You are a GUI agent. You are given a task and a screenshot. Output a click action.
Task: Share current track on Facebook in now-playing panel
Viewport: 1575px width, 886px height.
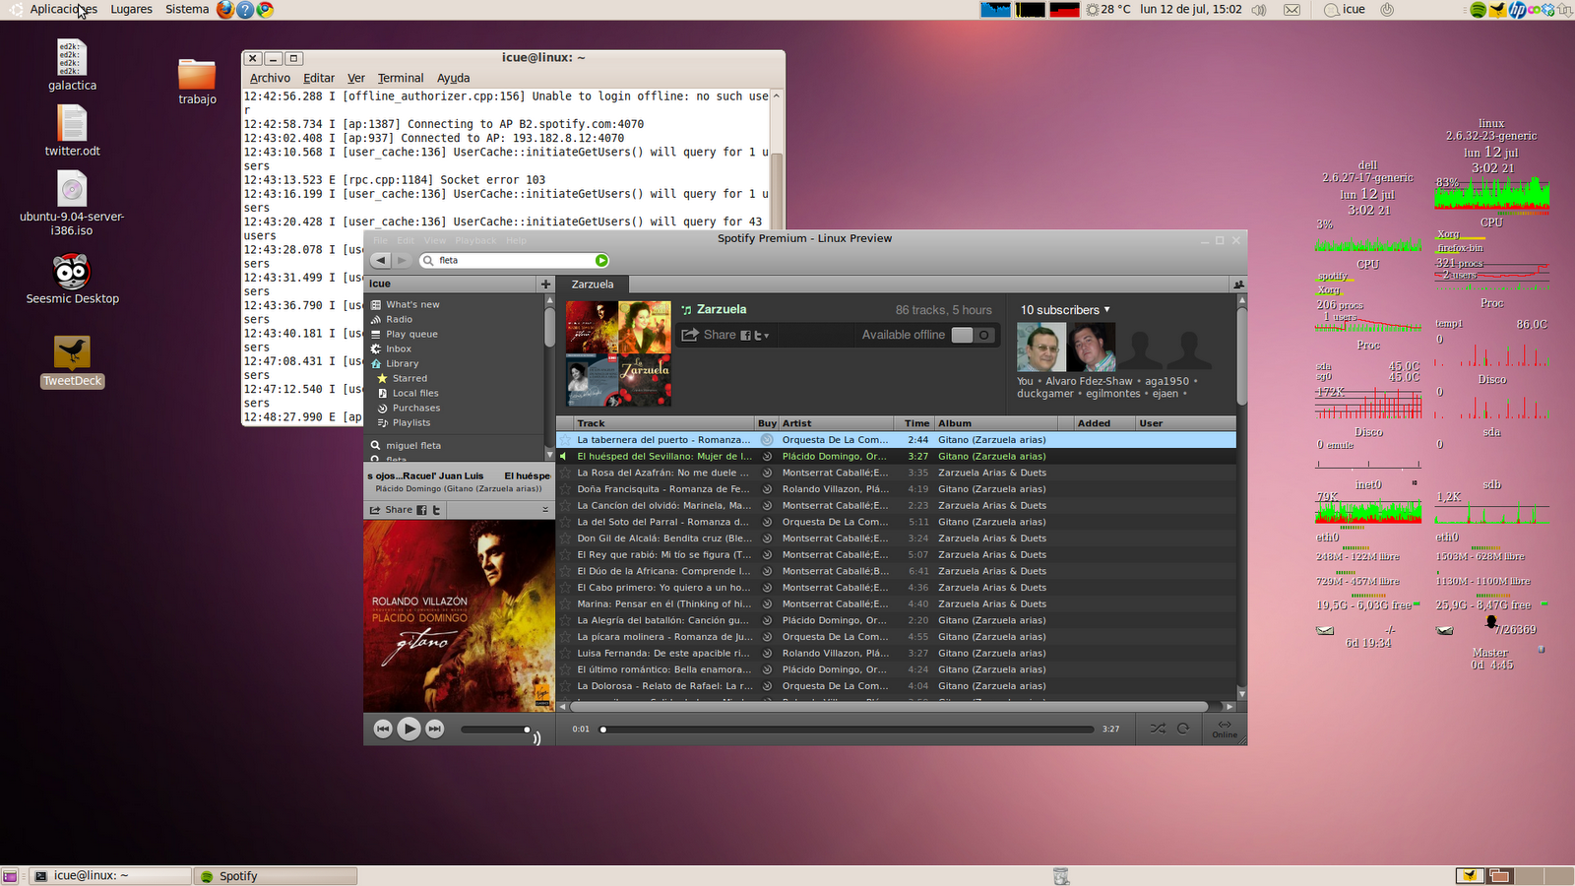(x=421, y=510)
